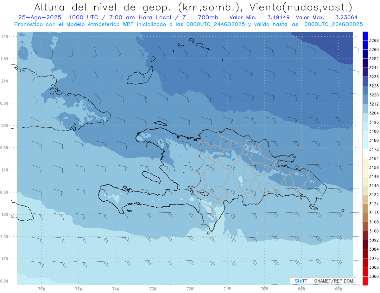Click the bright red swatch below 3060
This screenshot has width=380, height=293.
click(x=365, y=281)
